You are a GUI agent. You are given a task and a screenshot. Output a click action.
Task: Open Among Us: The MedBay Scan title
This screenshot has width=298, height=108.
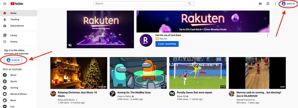134,93
